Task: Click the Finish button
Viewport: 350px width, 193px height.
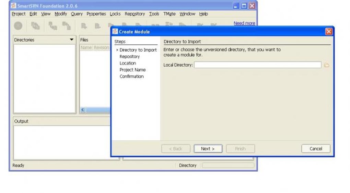Action: [x=241, y=149]
